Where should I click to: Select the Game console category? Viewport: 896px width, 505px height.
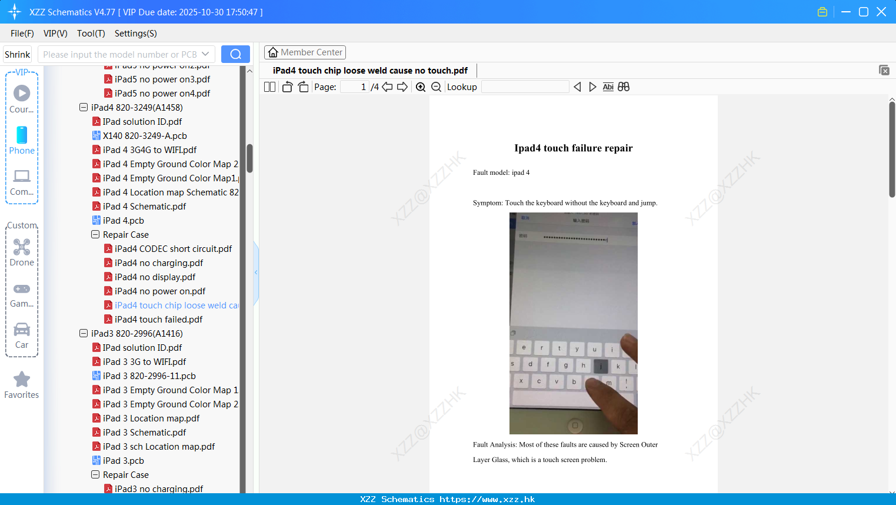click(x=22, y=294)
